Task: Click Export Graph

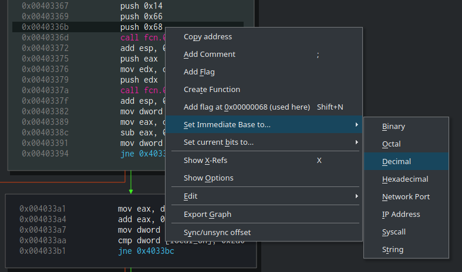Action: (x=207, y=214)
